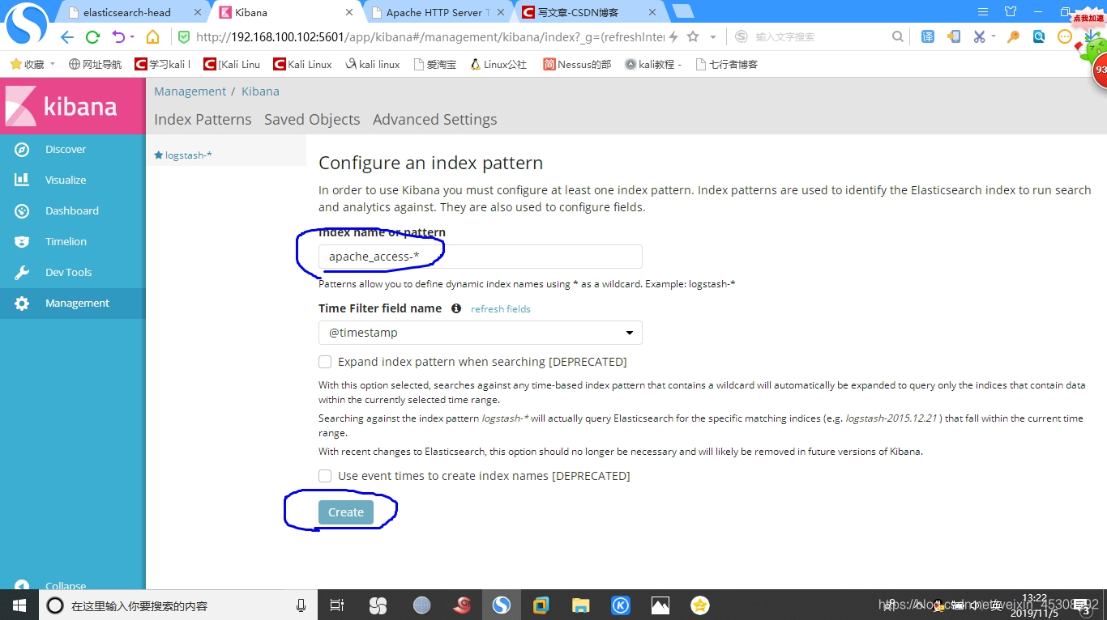Open the browser skin (shirt) icon

[1011, 12]
